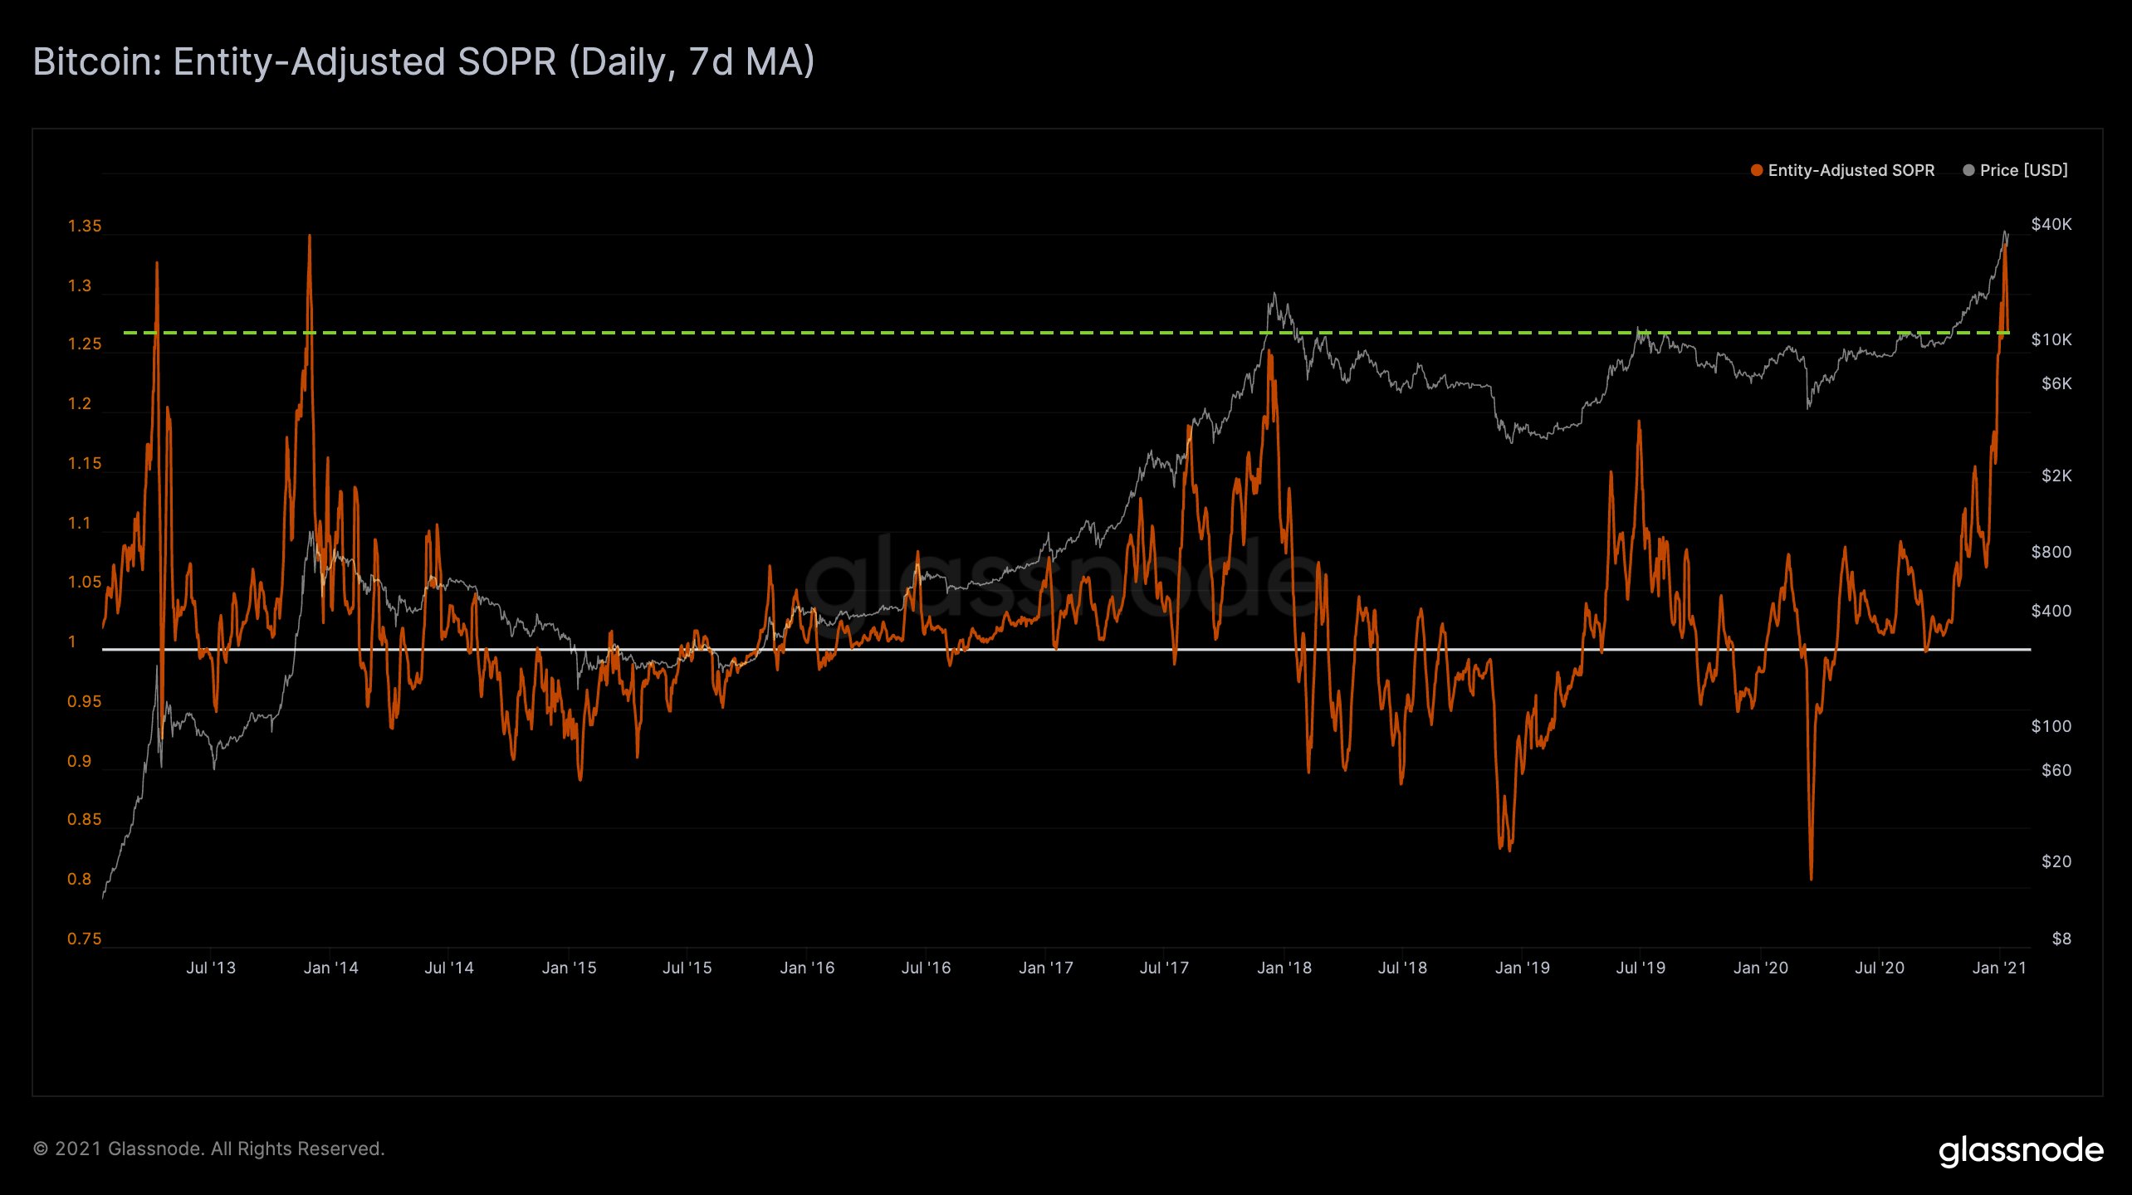Click the glassnode logo at bottom right
2132x1195 pixels.
pyautogui.click(x=2021, y=1151)
